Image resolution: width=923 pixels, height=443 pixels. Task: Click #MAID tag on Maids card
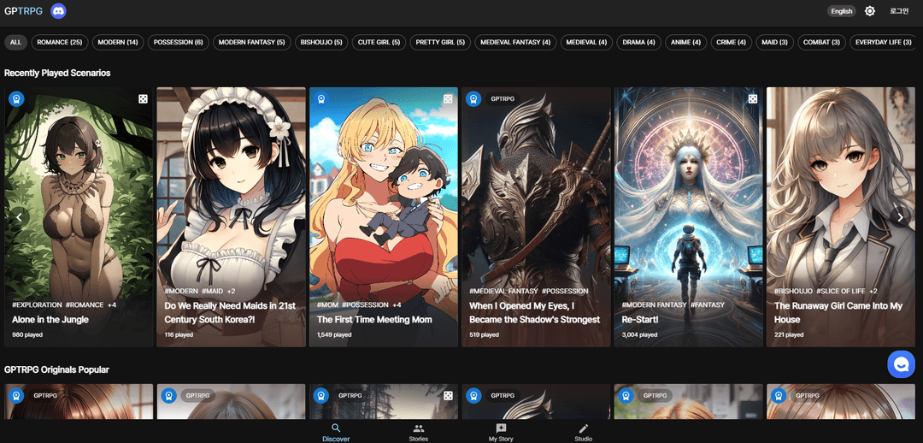coord(212,292)
